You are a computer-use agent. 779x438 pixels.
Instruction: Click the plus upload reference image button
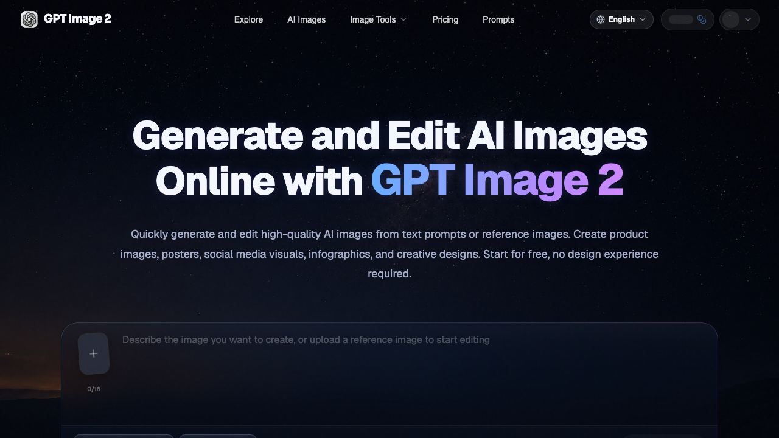coord(94,353)
